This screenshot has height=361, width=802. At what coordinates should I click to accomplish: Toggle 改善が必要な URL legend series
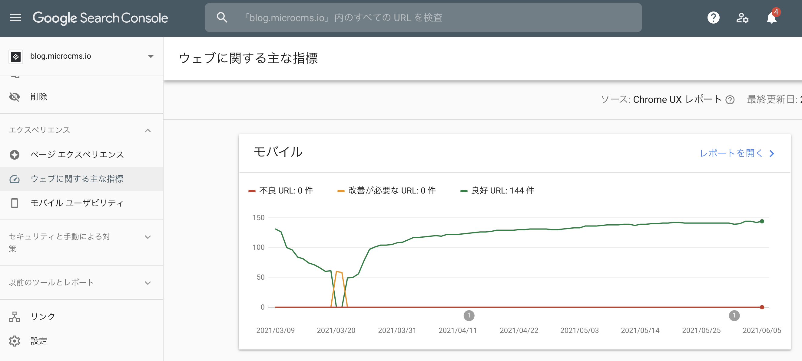tap(387, 190)
